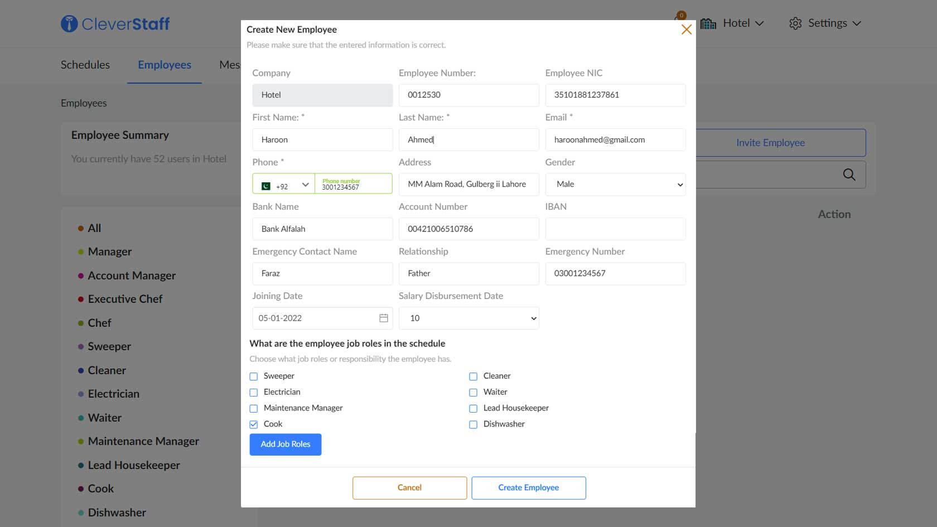Click the notification badge icon
Viewport: 937px width, 527px height.
click(x=681, y=16)
